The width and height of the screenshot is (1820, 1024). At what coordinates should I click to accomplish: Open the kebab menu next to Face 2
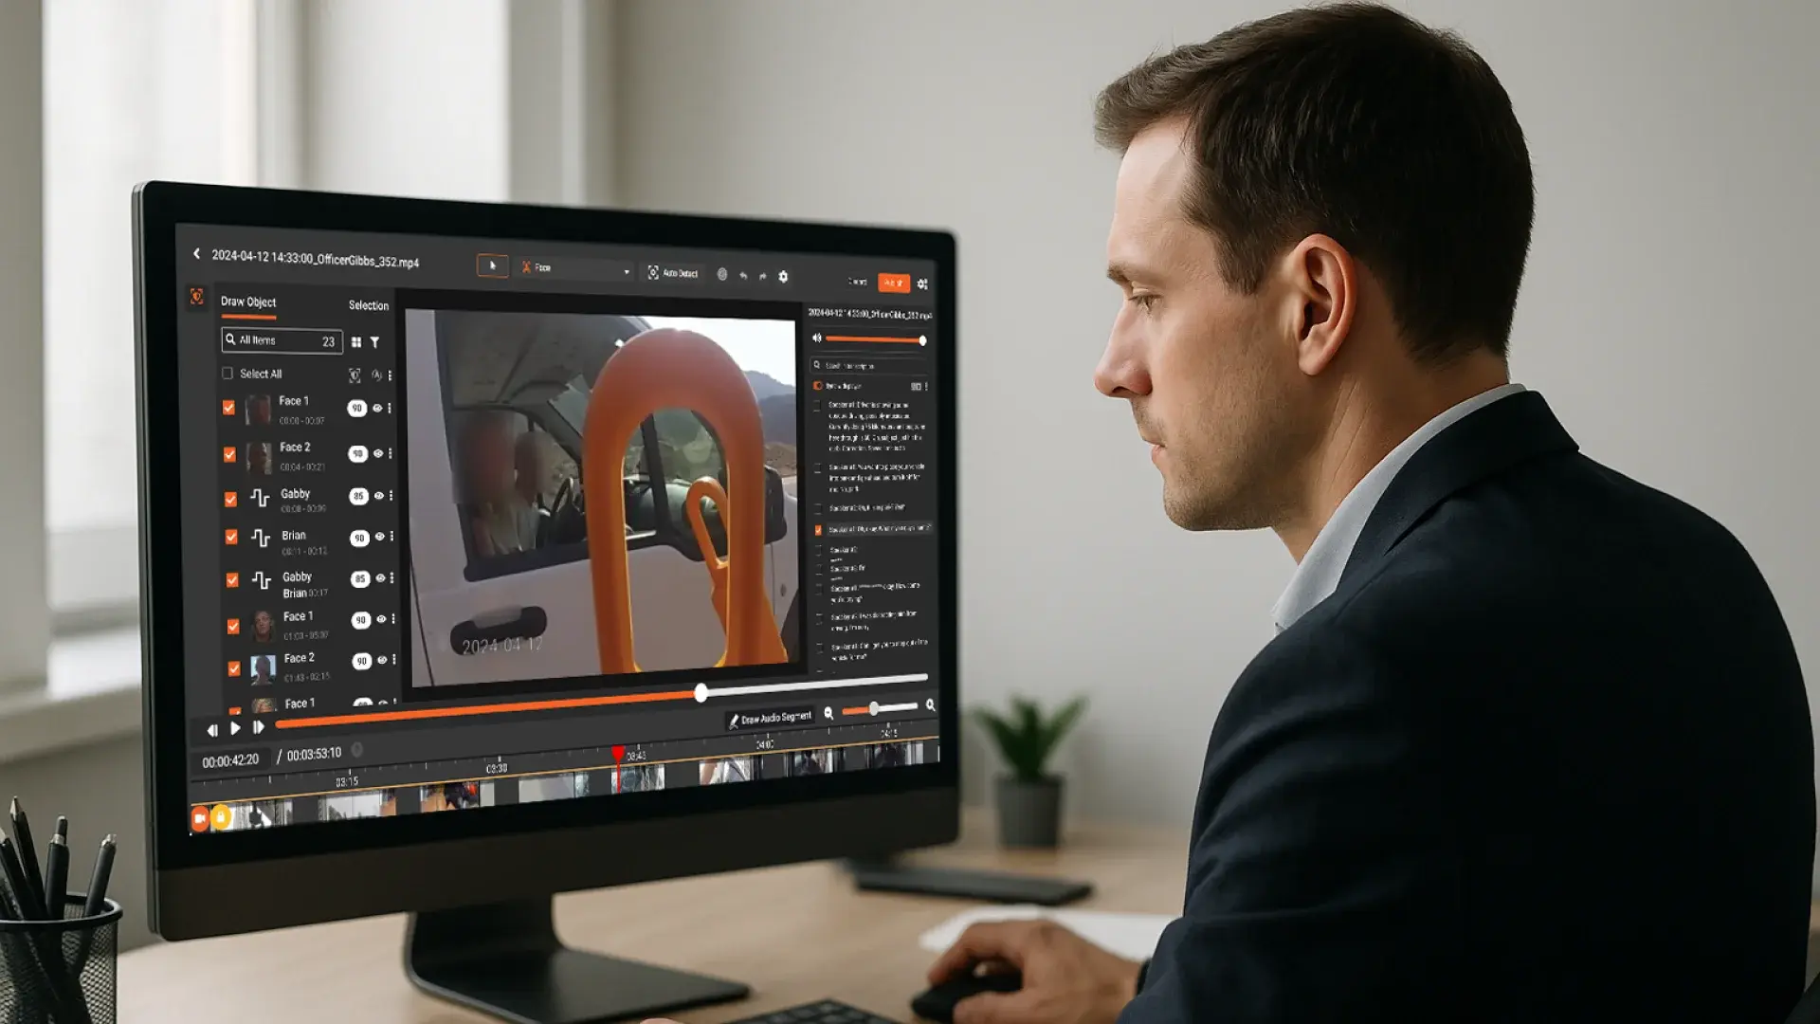click(391, 455)
